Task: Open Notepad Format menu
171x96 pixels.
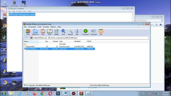Action: pyautogui.click(x=19, y=11)
